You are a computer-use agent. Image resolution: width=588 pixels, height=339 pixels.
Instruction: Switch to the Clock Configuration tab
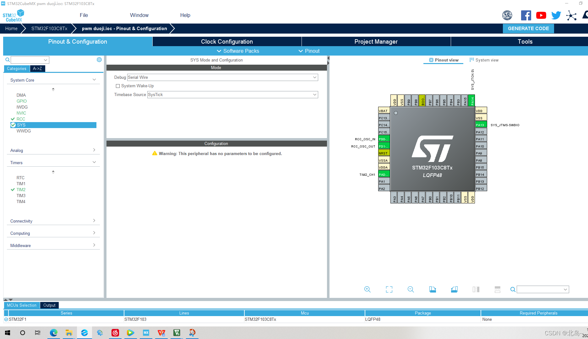(x=227, y=41)
